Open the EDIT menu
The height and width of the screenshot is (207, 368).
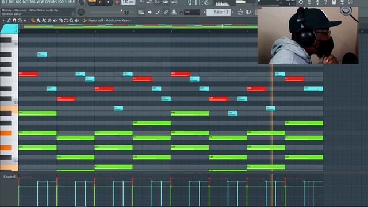11,2
